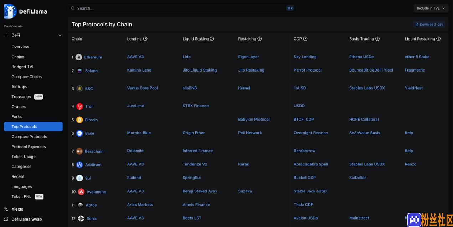Collapse the DeFi section chevron
453x227 pixels.
(x=60, y=35)
